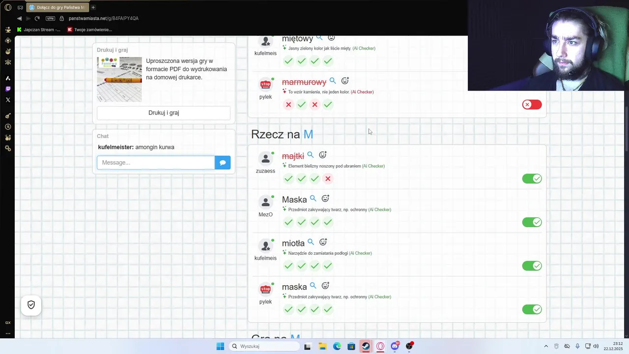Screen dimensions: 629x354
Task: Open Aria AI icon in sidebar
Action: 8,78
